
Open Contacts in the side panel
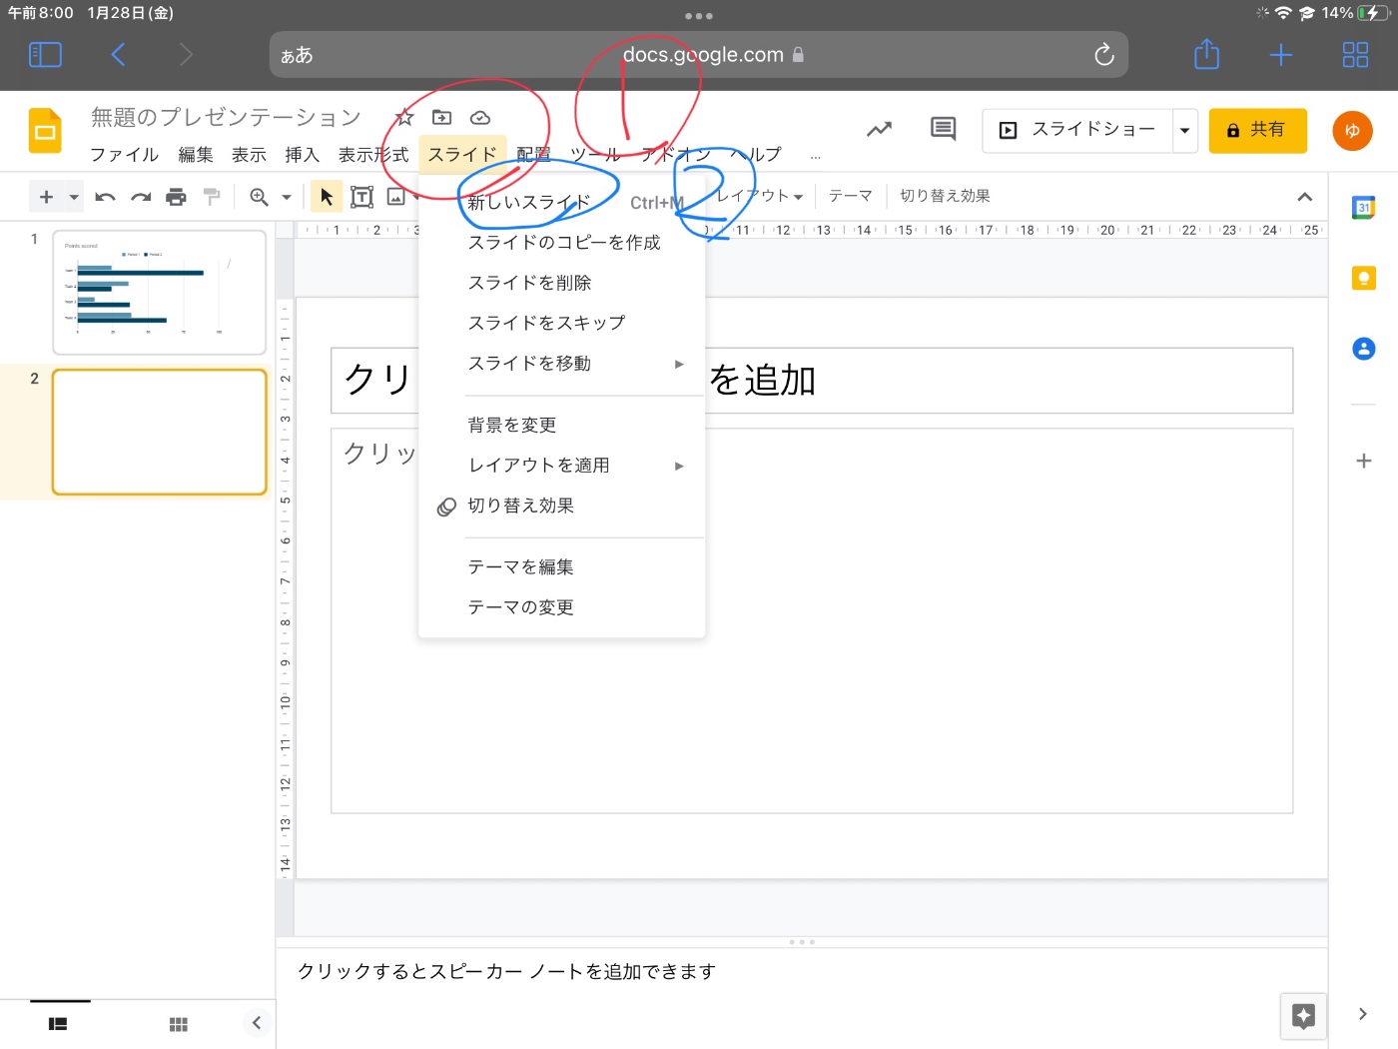point(1363,349)
